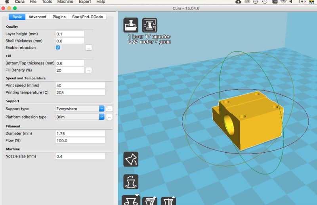This screenshot has width=317, height=205.
Task: Expand the Platform adhesion type dropdown
Action: click(x=80, y=117)
